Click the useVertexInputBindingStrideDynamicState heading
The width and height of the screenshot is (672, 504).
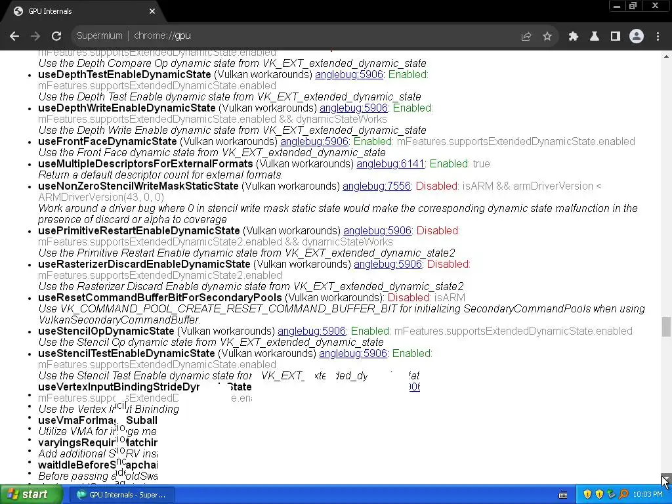(145, 387)
